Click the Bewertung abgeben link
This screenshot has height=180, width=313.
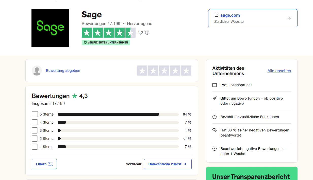point(63,71)
